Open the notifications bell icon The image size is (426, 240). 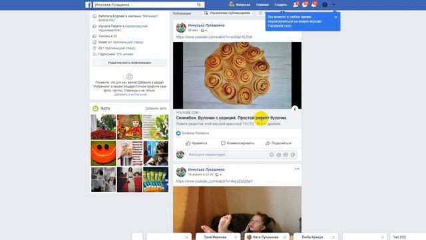click(x=314, y=5)
